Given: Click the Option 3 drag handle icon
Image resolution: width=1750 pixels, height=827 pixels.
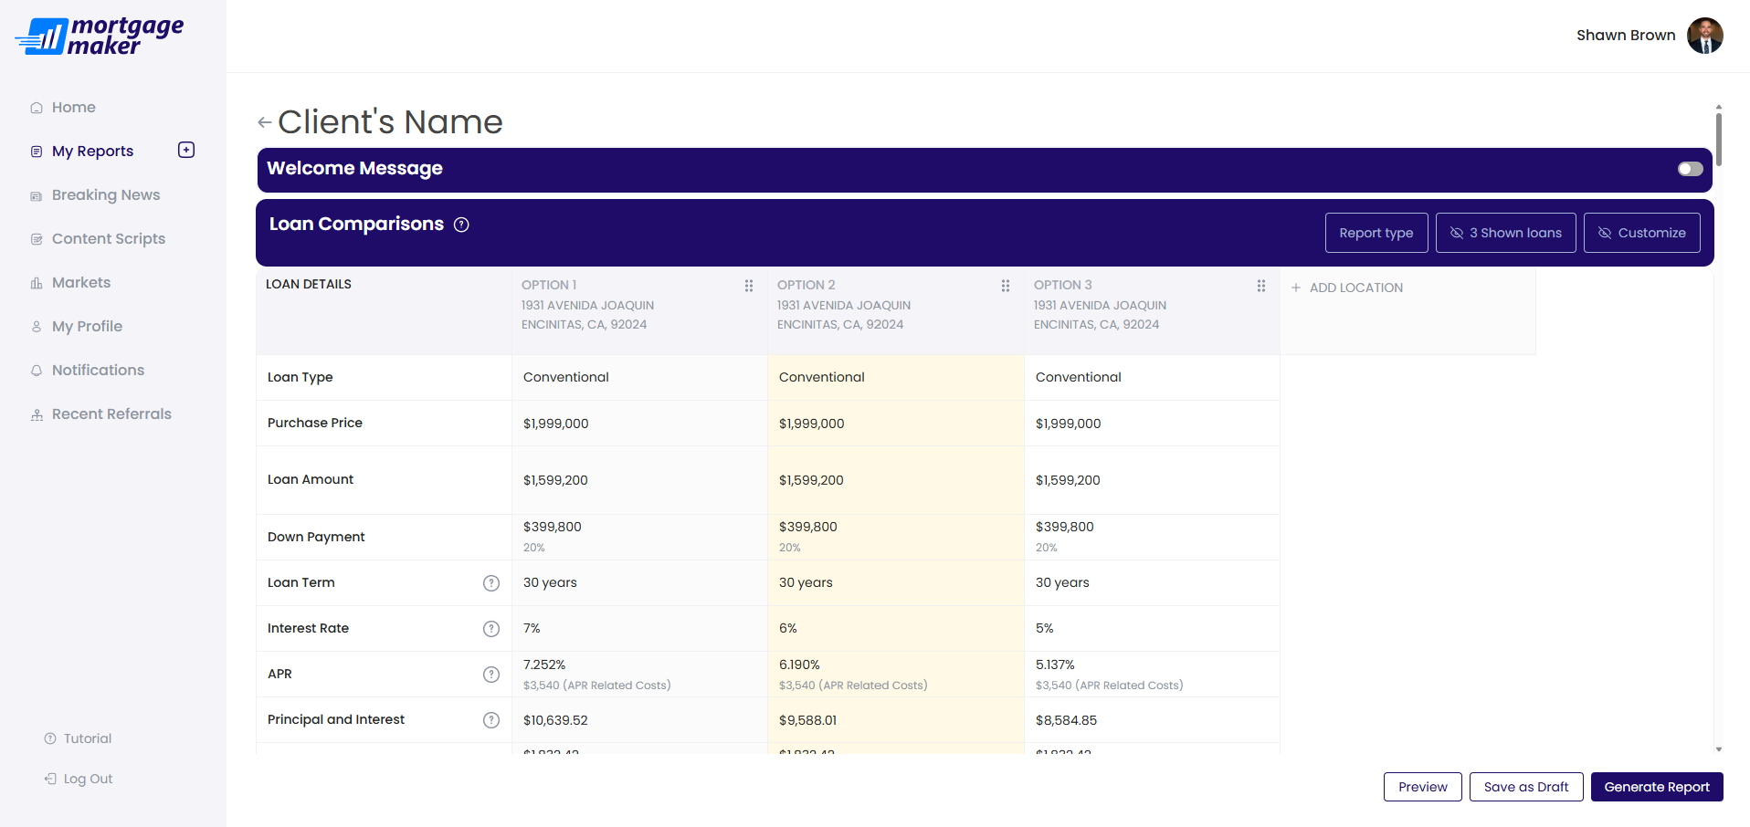Looking at the screenshot, I should point(1261,286).
